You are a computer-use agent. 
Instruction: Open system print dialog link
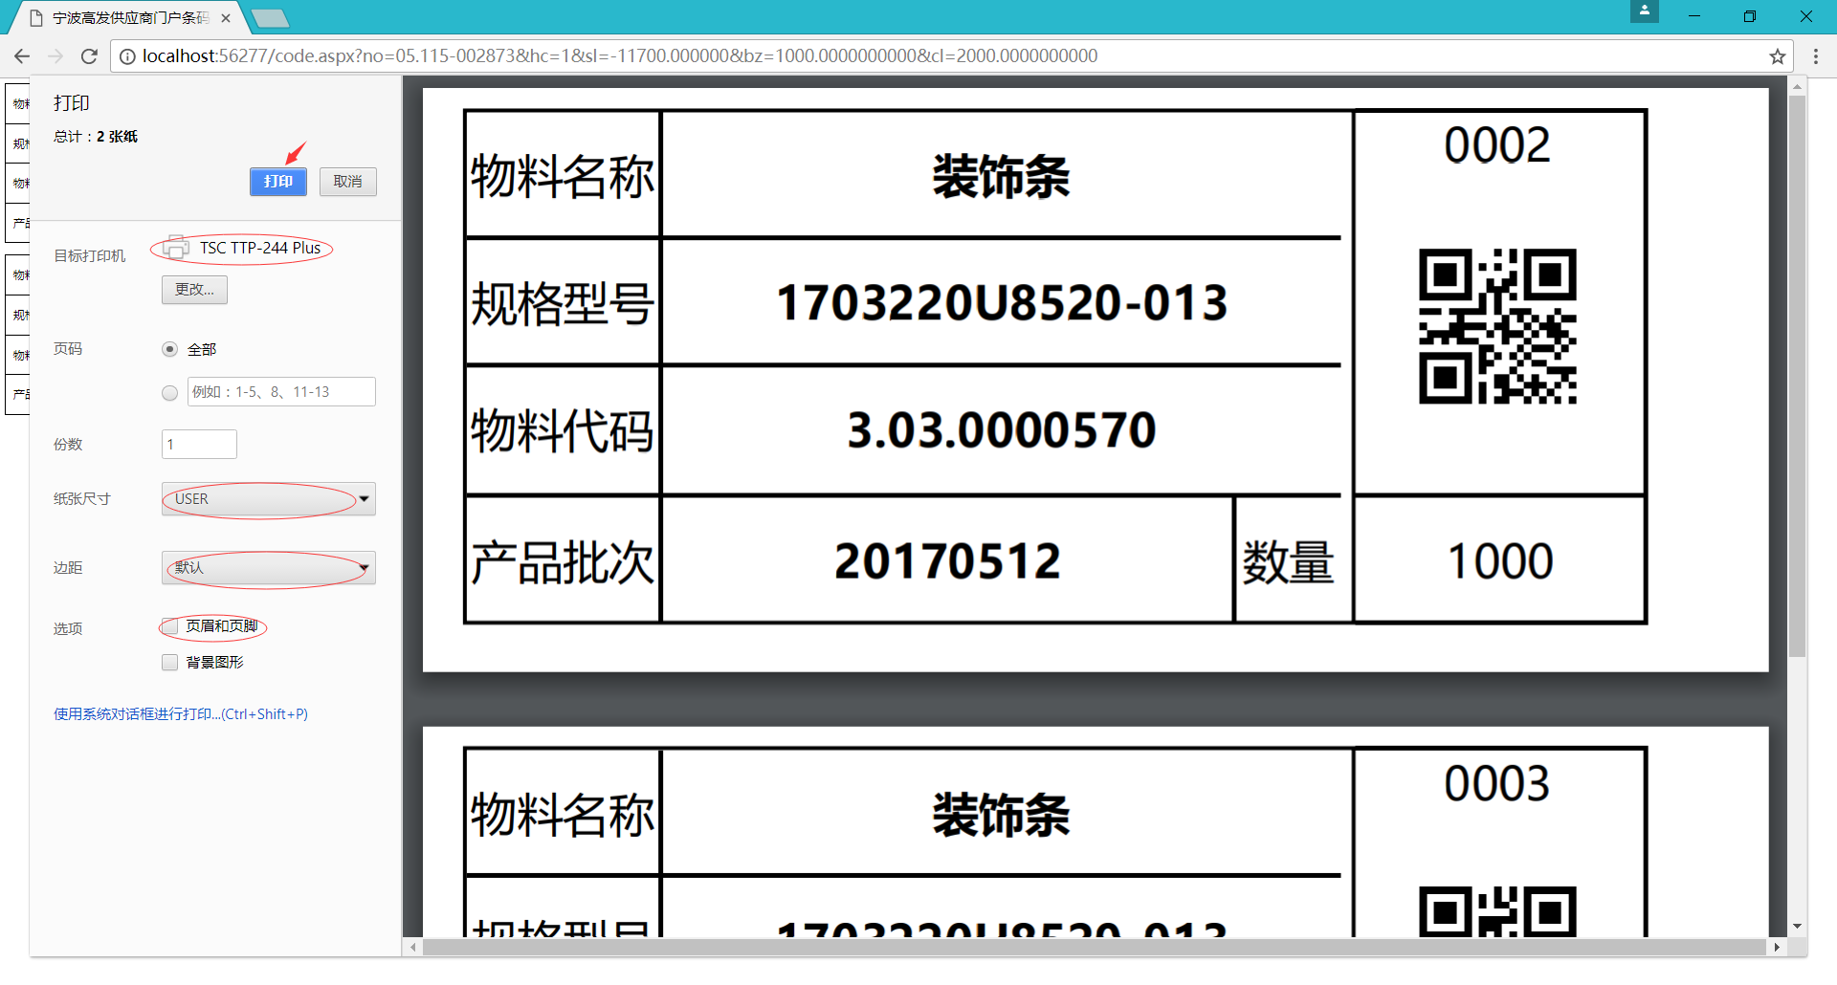click(x=181, y=714)
